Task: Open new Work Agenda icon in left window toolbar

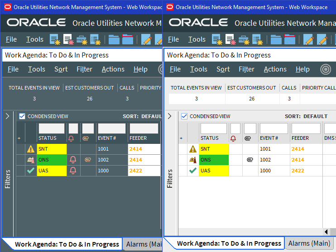Action: click(x=55, y=39)
